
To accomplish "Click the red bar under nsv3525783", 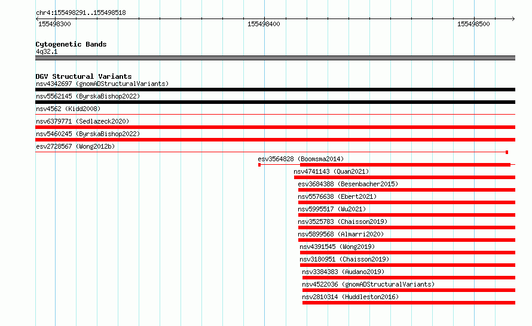I will click(407, 227).
